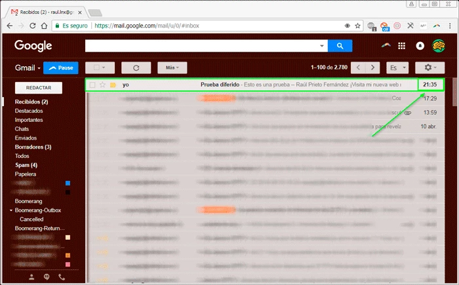The image size is (459, 285).
Task: Click the Boomerang Pause button
Action: click(61, 68)
